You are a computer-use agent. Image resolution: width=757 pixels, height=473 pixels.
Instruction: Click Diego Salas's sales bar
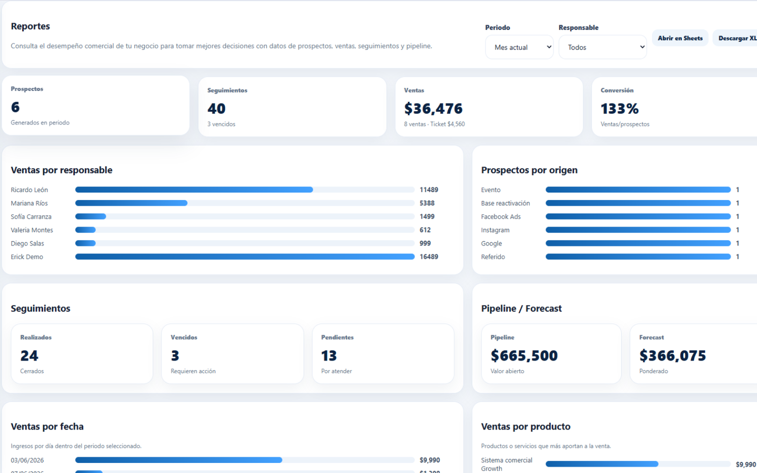click(245, 243)
